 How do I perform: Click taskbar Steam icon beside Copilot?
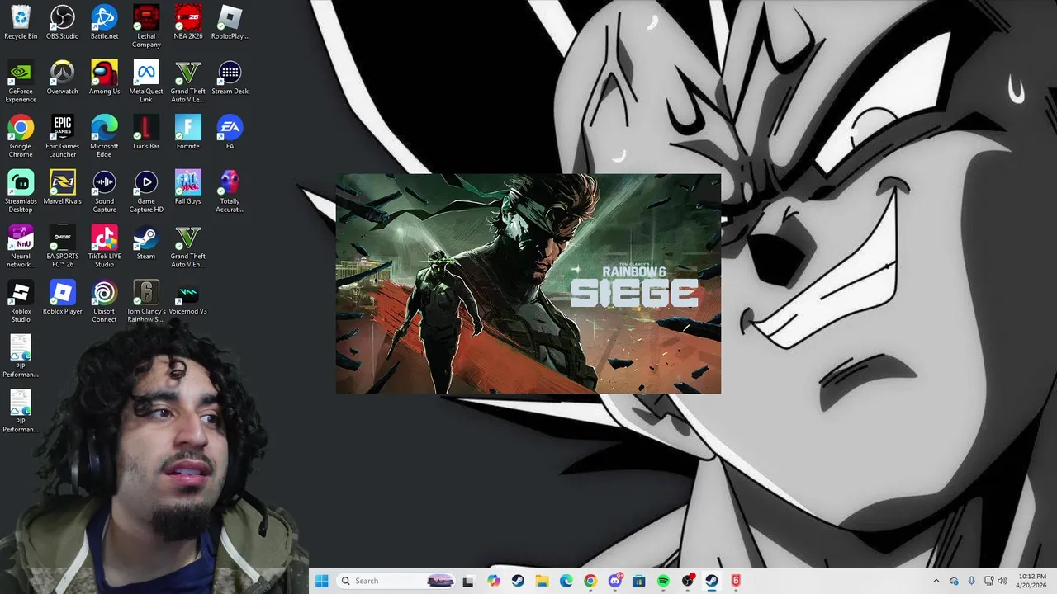click(518, 581)
